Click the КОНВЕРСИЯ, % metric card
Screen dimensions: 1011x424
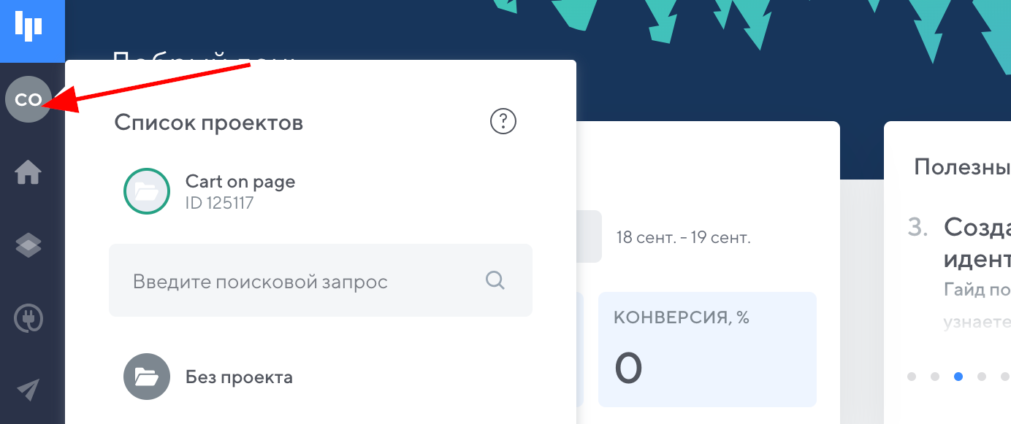pyautogui.click(x=706, y=349)
